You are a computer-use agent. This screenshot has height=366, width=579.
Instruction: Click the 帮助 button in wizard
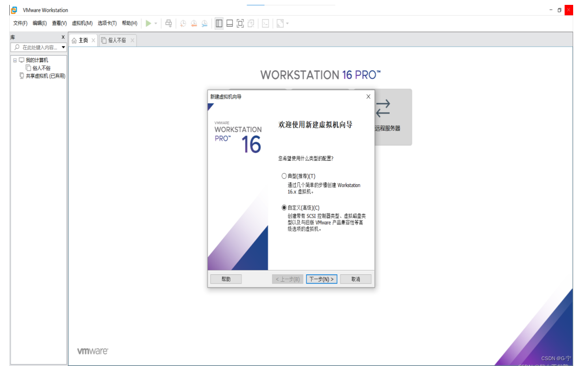pos(226,279)
